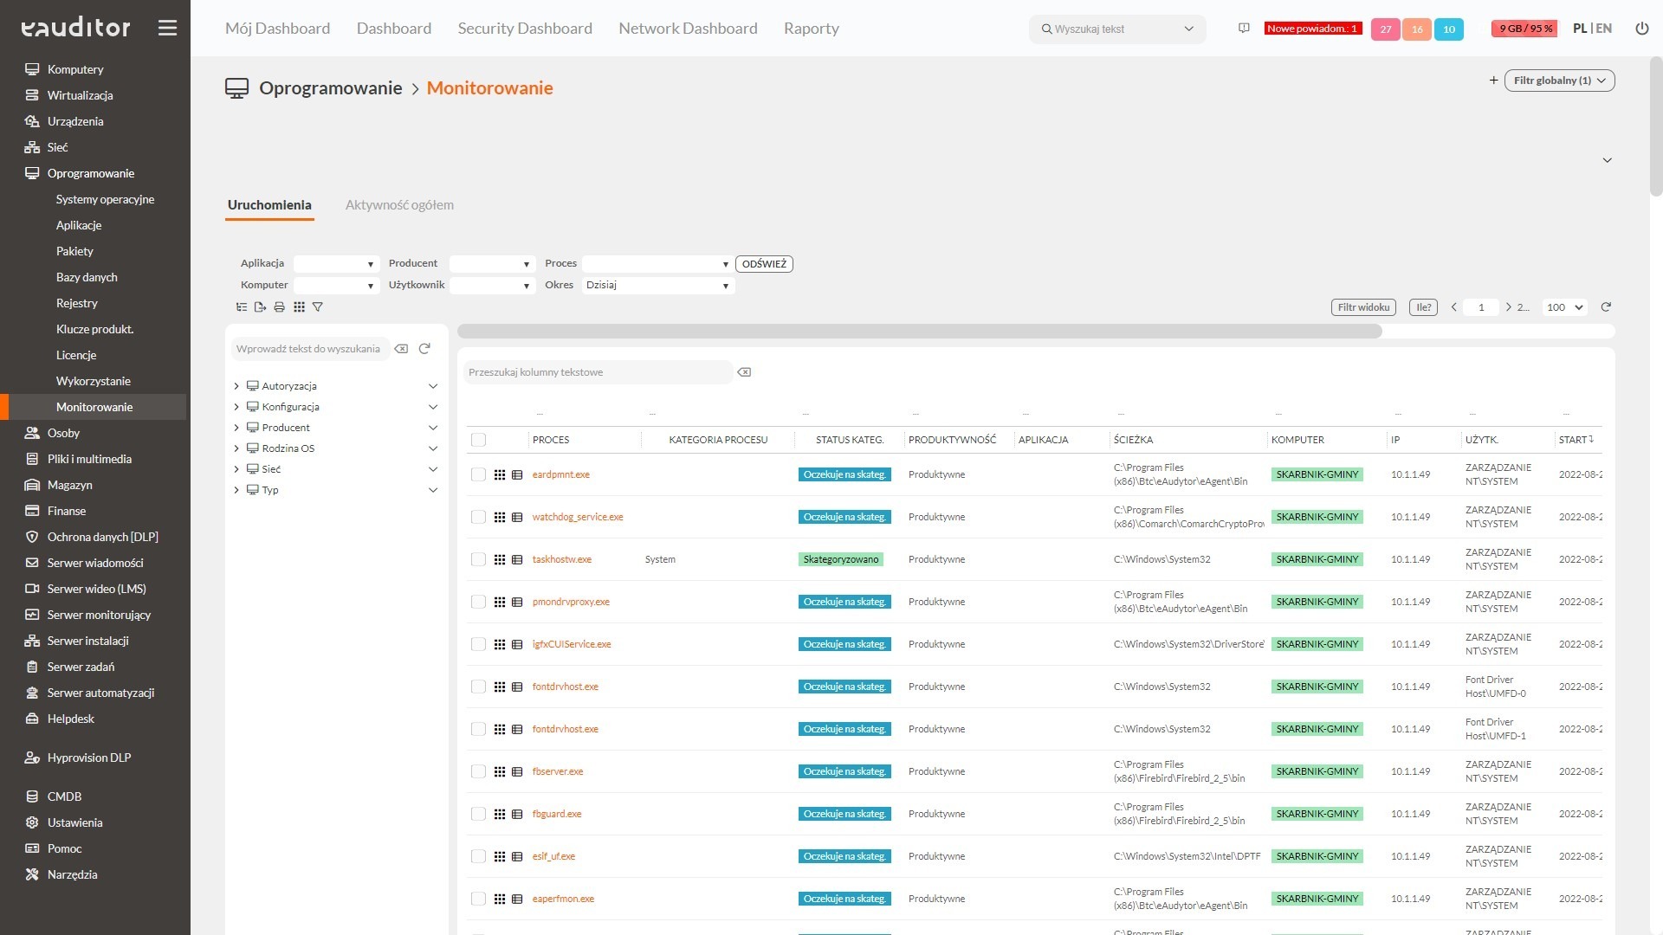Click the page number input field

[x=1481, y=307]
